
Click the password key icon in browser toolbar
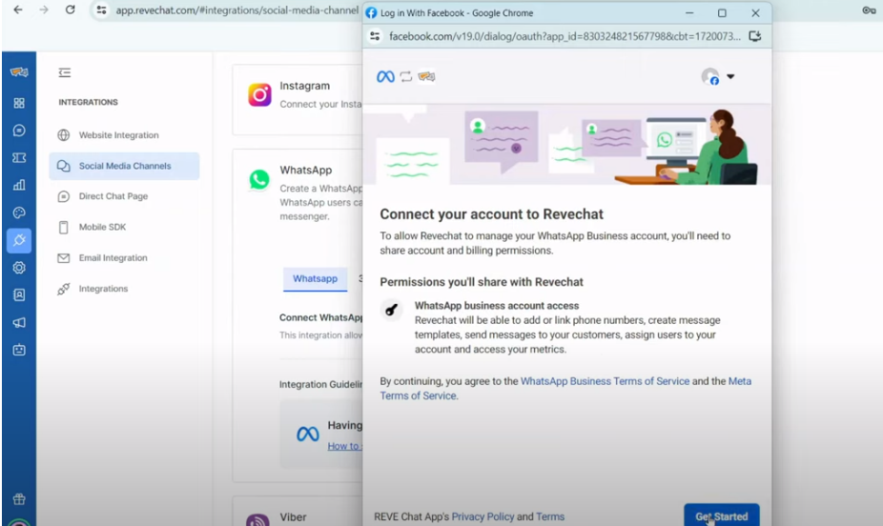[x=869, y=10]
